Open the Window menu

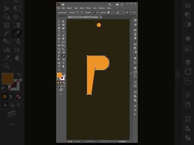coord(102,8)
